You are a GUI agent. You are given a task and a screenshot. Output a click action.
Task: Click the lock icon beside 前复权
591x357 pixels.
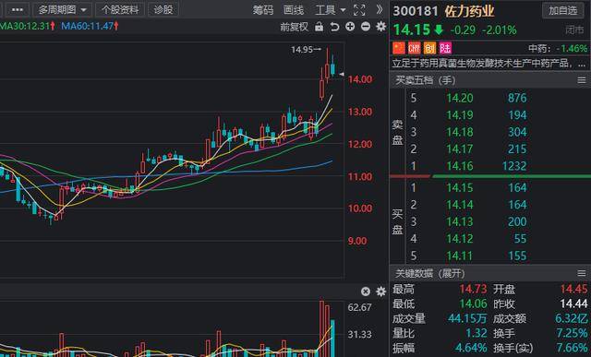319,27
